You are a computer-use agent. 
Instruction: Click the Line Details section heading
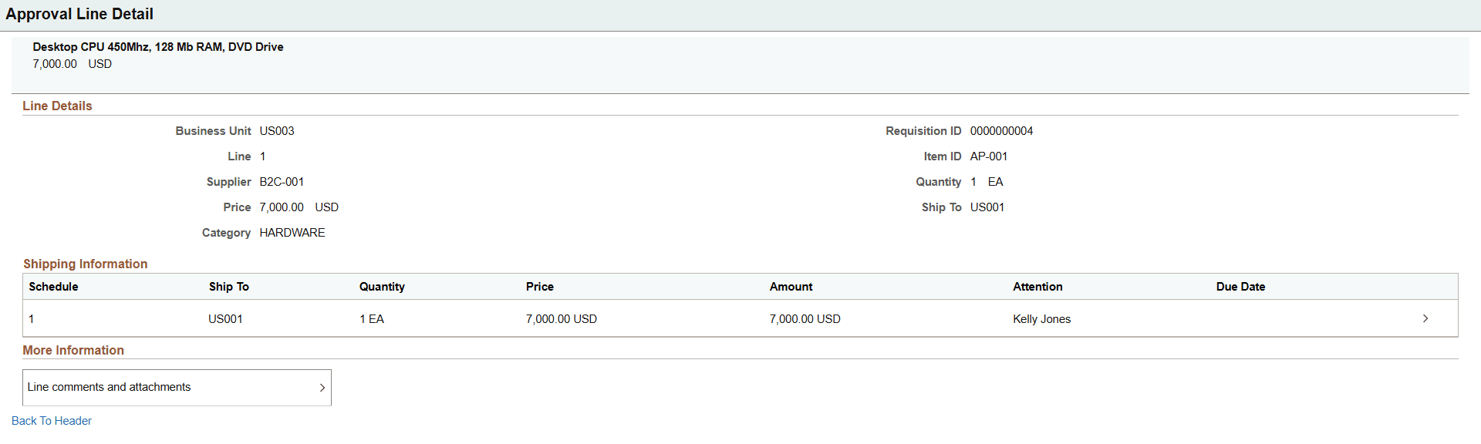coord(57,106)
